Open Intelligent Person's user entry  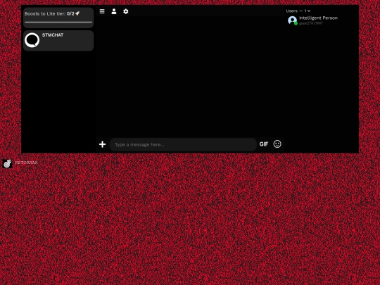(312, 20)
